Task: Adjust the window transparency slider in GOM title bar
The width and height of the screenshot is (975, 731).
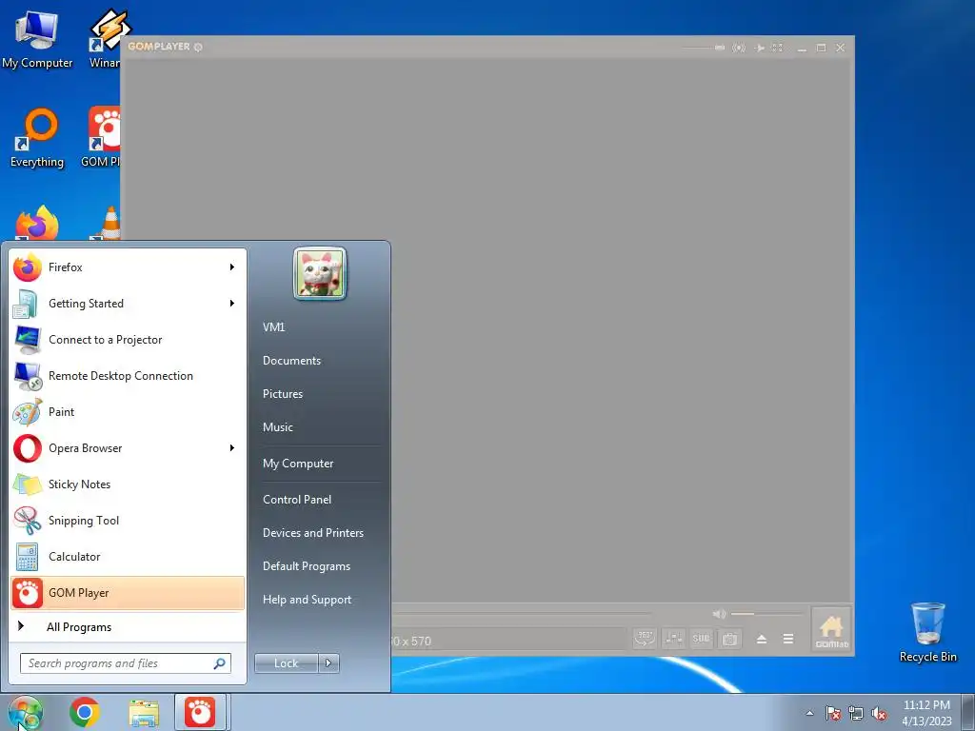Action: [x=704, y=48]
